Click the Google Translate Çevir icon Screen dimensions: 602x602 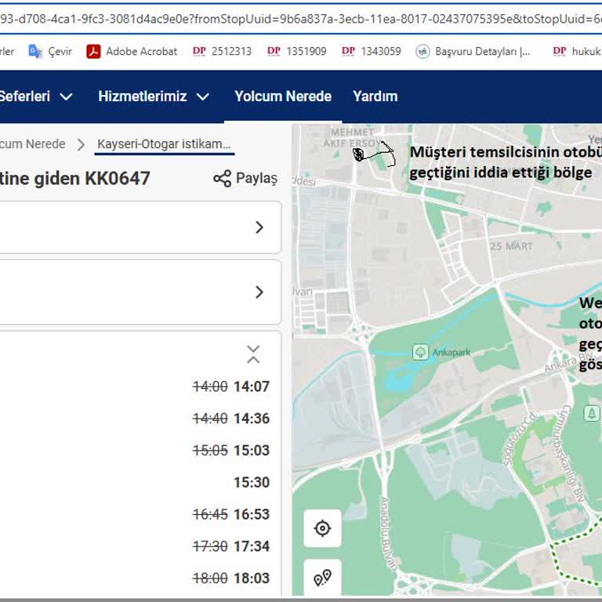(x=35, y=51)
